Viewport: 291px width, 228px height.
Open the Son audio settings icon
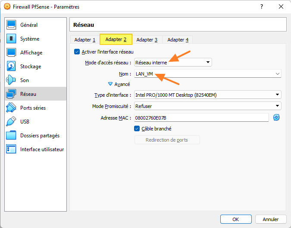pos(12,80)
